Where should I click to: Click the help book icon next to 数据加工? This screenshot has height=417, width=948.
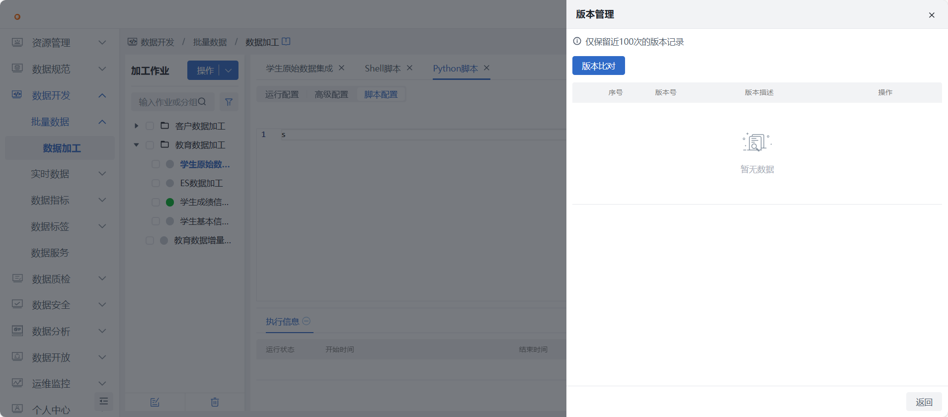(x=286, y=42)
